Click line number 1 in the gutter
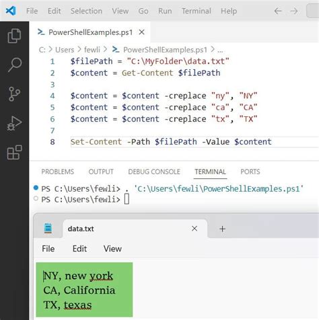Screen dimensions: 319x320 [52, 61]
